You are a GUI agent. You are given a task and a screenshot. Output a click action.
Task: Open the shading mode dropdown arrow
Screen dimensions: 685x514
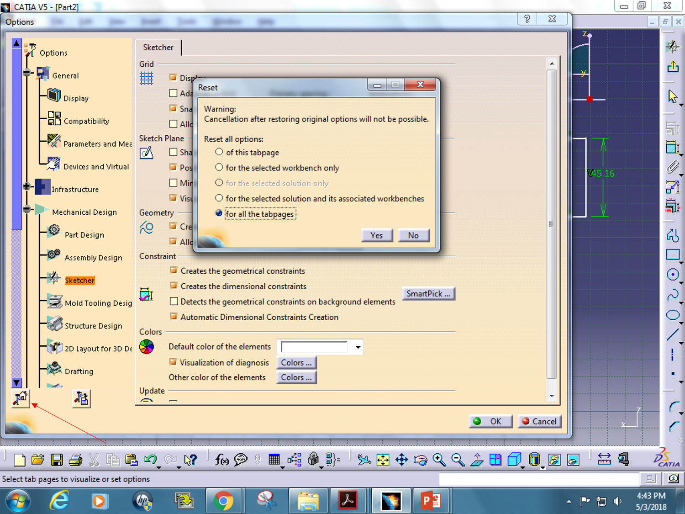(x=523, y=466)
